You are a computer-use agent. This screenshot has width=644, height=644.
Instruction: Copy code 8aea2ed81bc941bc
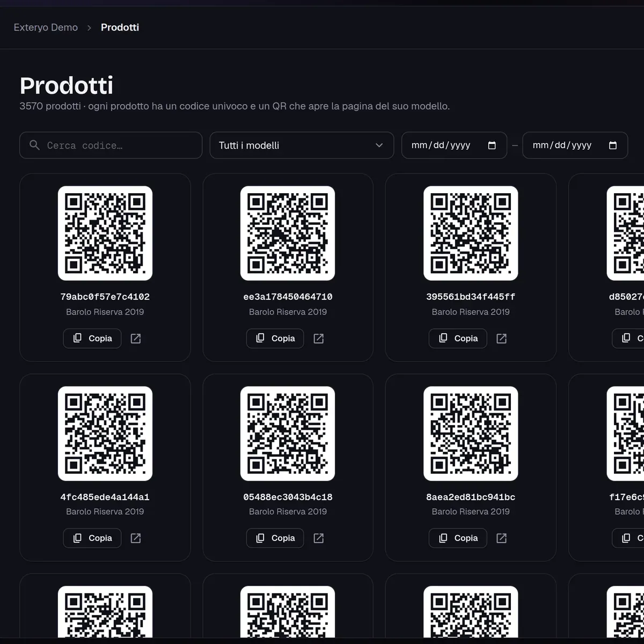(458, 538)
